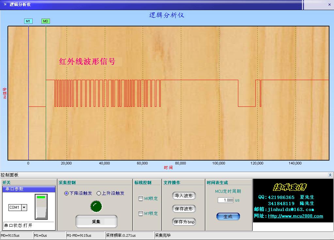Screen dimensions: 334x240
Task: Open the COM1 port dropdown
Action: click(x=24, y=207)
